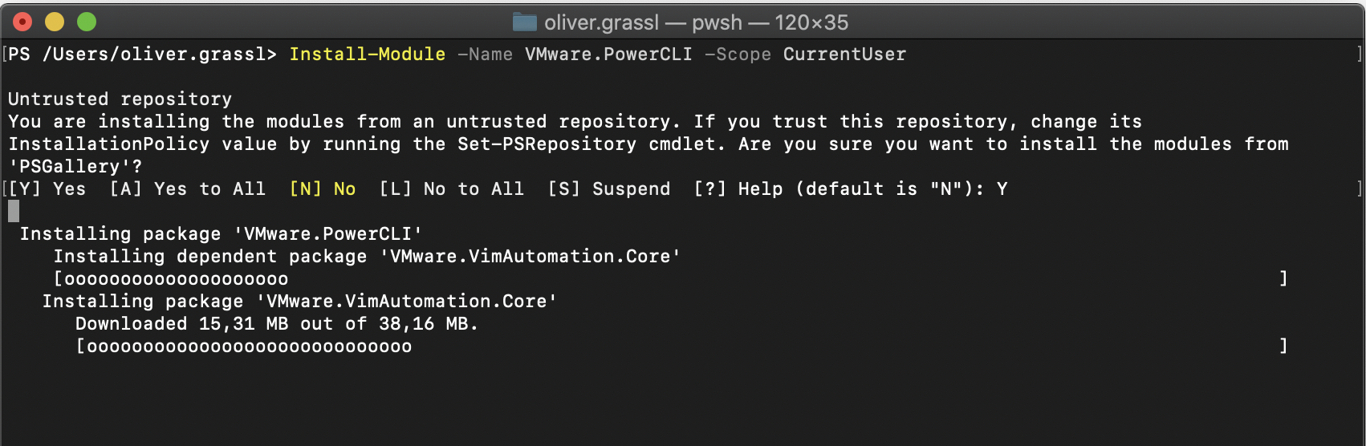Click the folder icon in title bar

pos(525,22)
